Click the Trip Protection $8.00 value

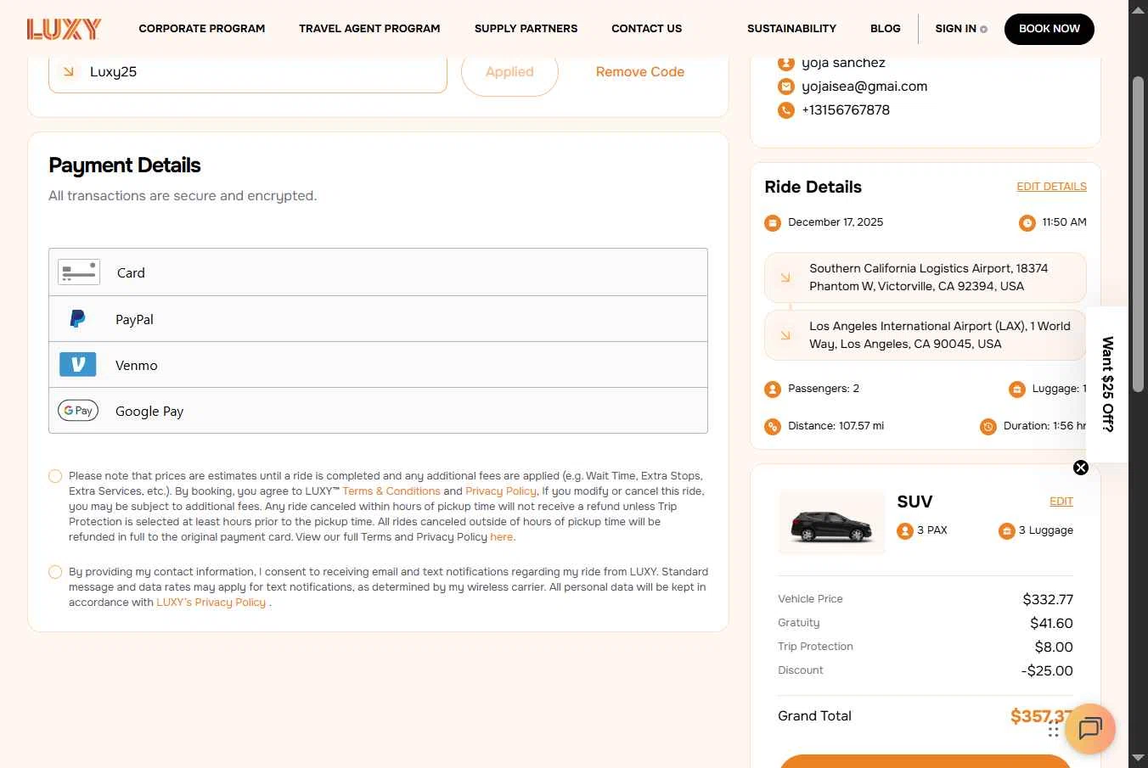point(1054,647)
